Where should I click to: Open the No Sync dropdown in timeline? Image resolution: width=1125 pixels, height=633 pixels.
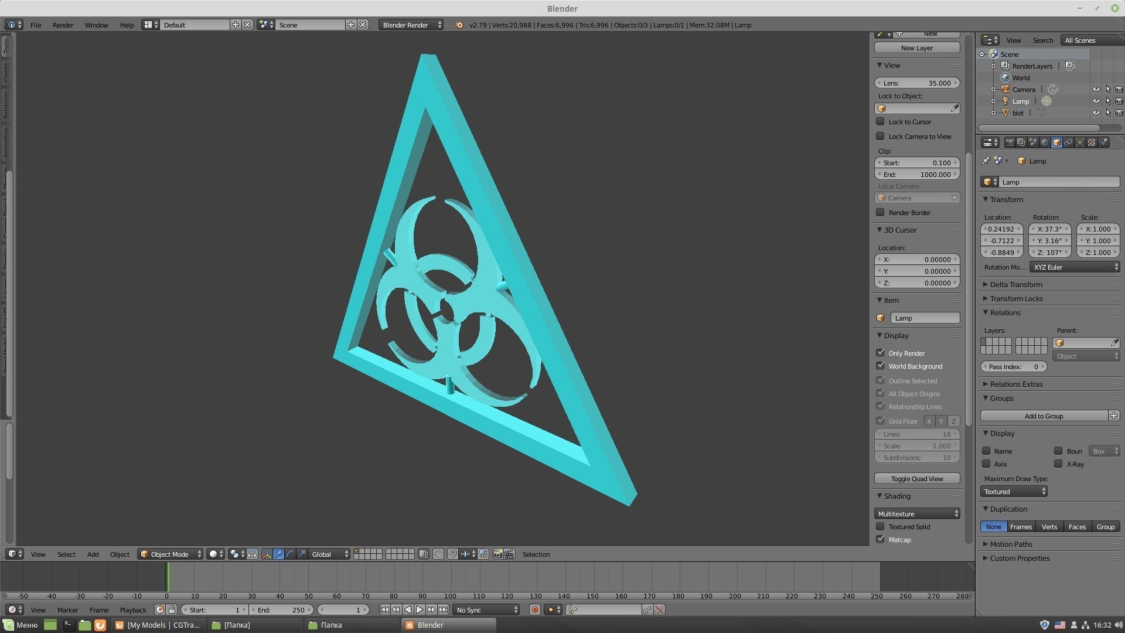point(486,610)
